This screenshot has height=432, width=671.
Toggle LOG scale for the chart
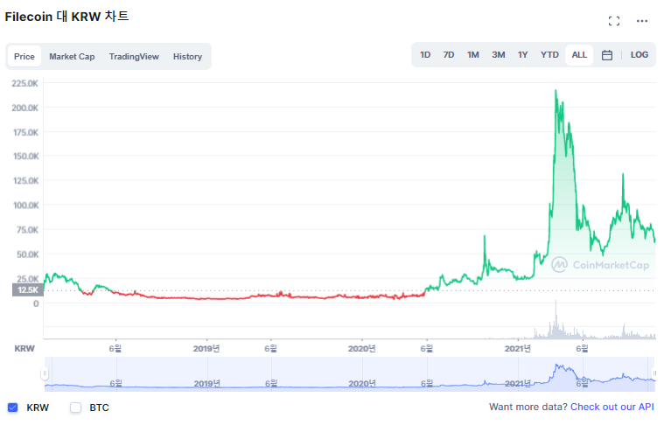[639, 55]
